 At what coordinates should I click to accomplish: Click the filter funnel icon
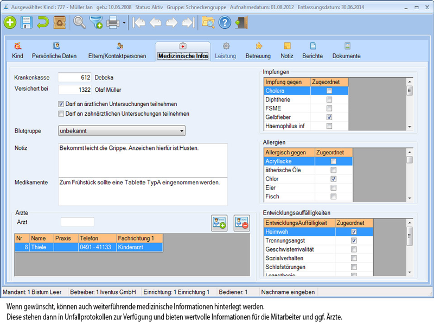[x=96, y=22]
